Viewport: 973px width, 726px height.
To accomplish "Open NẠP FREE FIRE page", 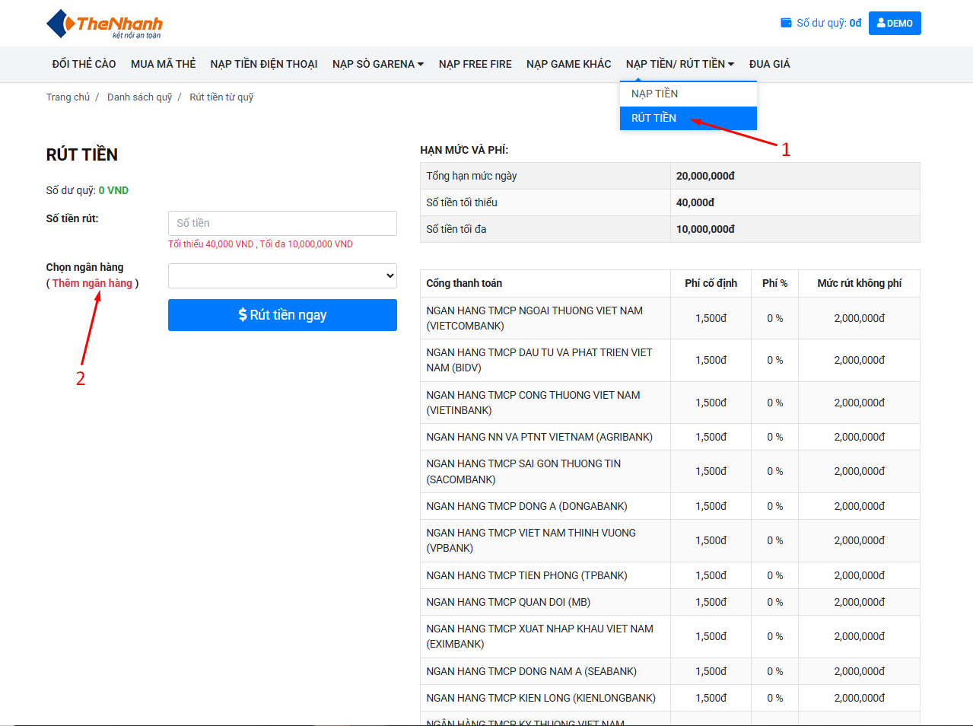I will click(x=475, y=64).
